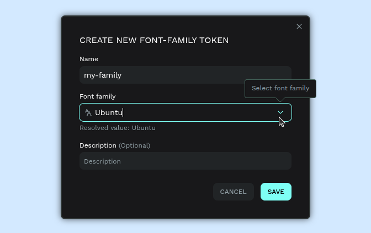Click the 'Font family' field label

pyautogui.click(x=98, y=96)
